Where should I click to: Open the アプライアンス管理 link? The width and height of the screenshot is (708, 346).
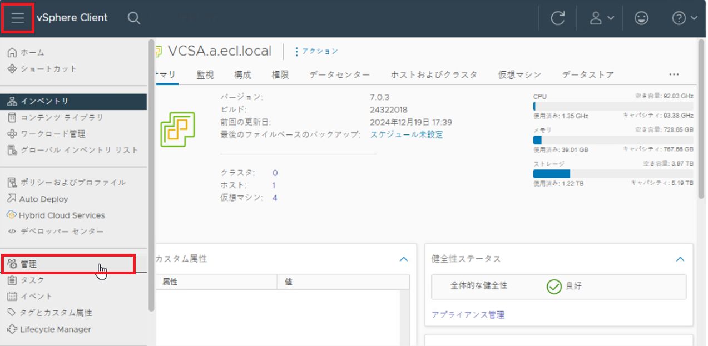468,315
